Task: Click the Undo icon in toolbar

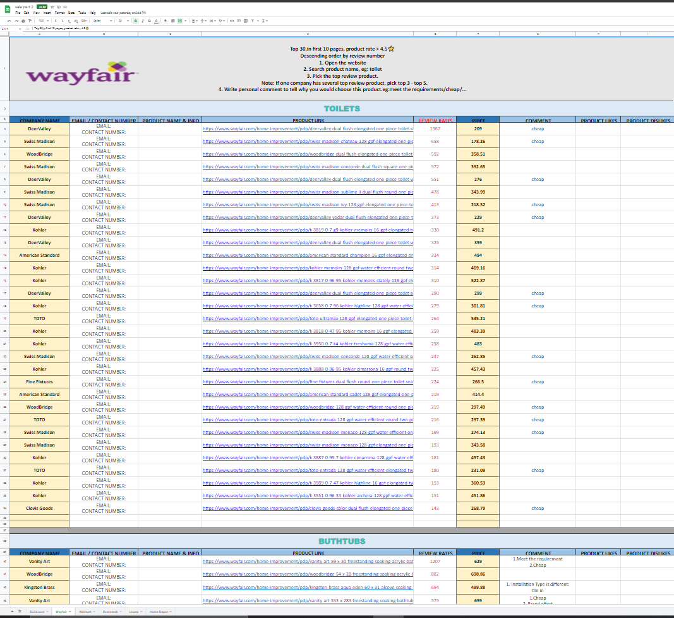Action: pos(9,21)
